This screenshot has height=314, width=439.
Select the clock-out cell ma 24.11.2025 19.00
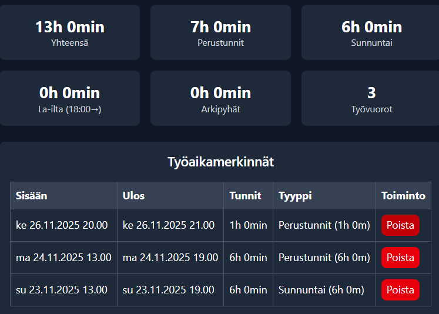click(x=170, y=258)
